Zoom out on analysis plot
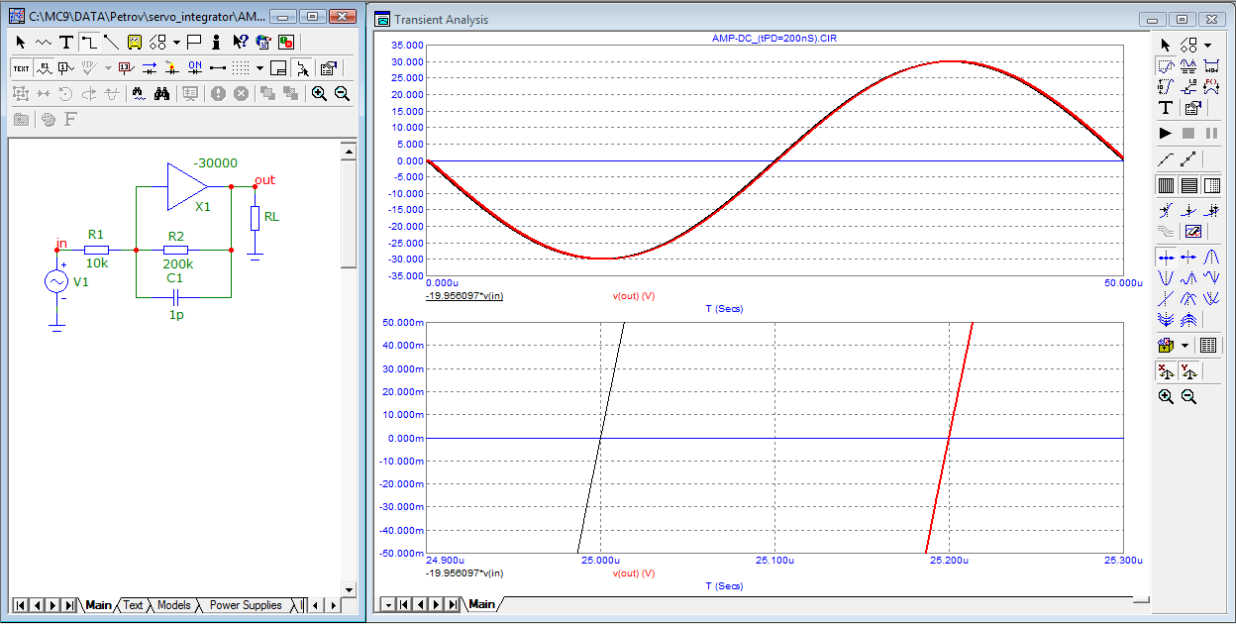Viewport: 1236px width, 624px height. 1189,396
